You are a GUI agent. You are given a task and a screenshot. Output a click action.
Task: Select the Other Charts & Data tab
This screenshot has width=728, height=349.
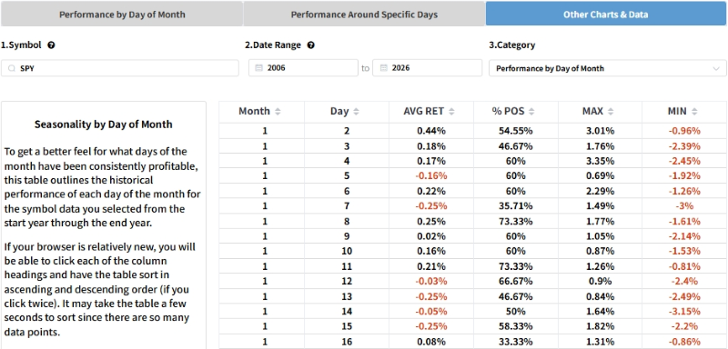click(x=606, y=14)
